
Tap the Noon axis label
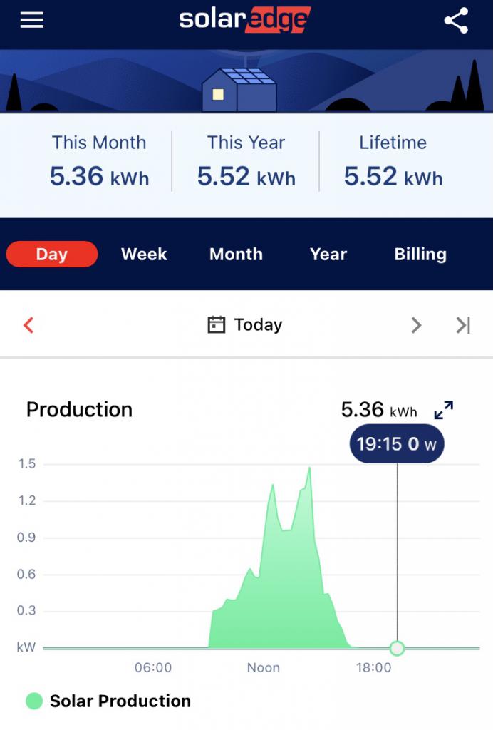264,667
